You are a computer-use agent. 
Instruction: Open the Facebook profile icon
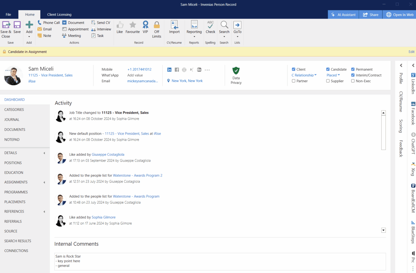[x=177, y=70]
